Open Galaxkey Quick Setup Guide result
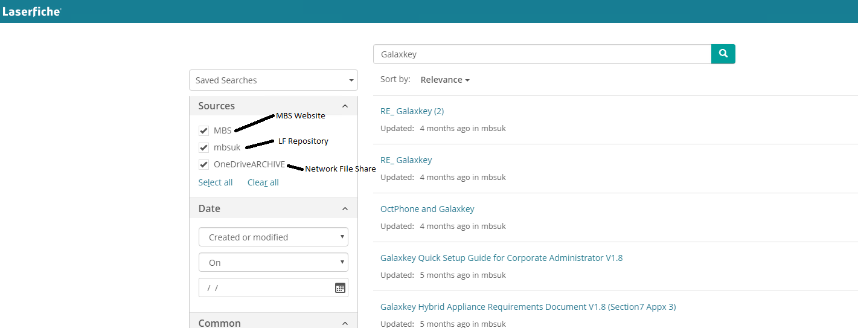The width and height of the screenshot is (858, 328). [x=501, y=258]
